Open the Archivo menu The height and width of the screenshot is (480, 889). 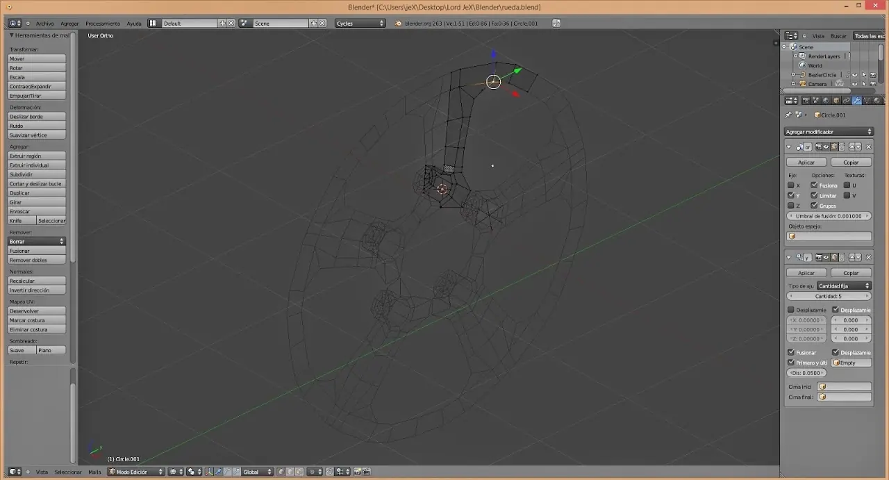point(44,23)
